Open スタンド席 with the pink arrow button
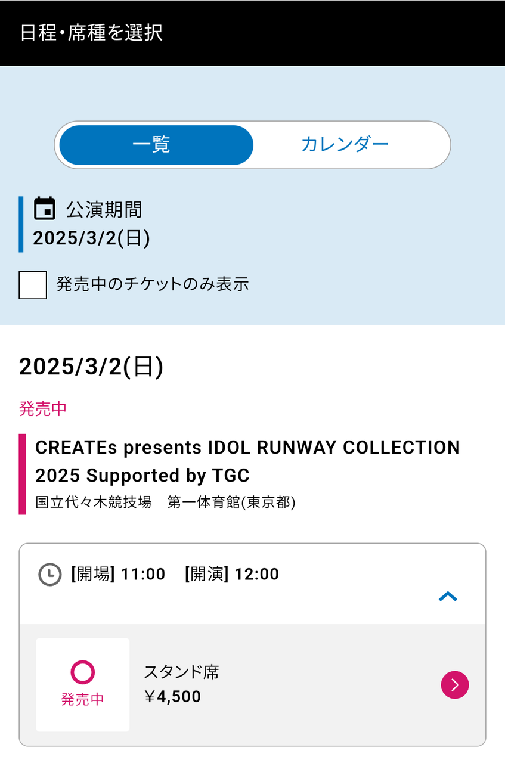Screen dimensions: 505x763 tap(455, 685)
